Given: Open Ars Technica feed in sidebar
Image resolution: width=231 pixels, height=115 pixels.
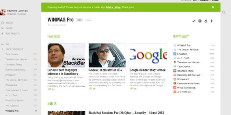Looking at the screenshot, I should coord(12,106).
